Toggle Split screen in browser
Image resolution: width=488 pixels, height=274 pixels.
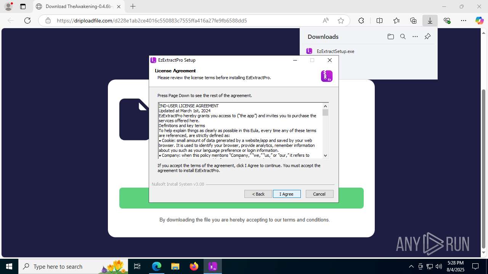(x=379, y=21)
